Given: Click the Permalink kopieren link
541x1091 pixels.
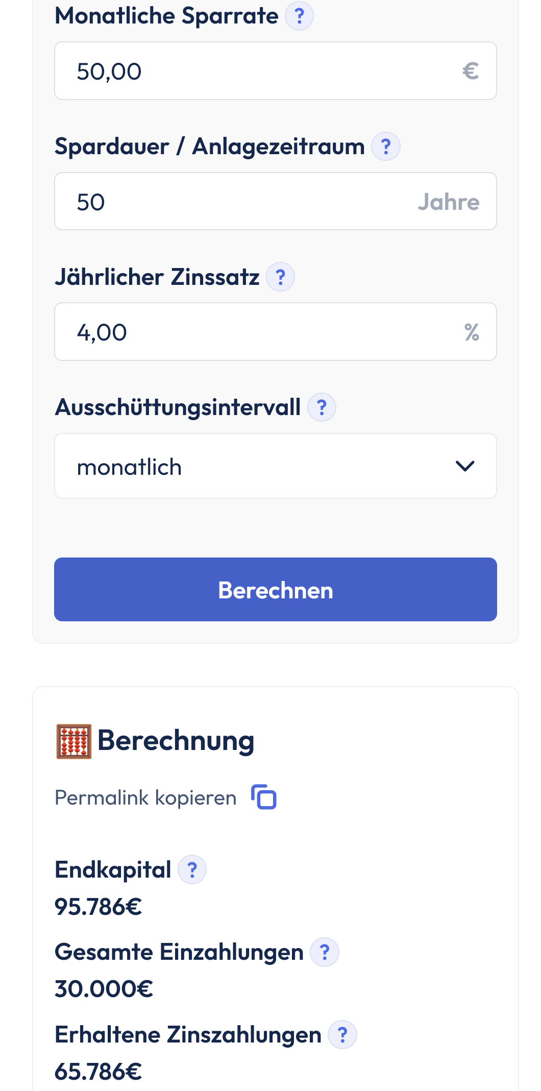Looking at the screenshot, I should click(145, 797).
